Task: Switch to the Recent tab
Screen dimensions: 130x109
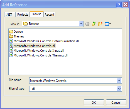Action: pyautogui.click(x=49, y=15)
